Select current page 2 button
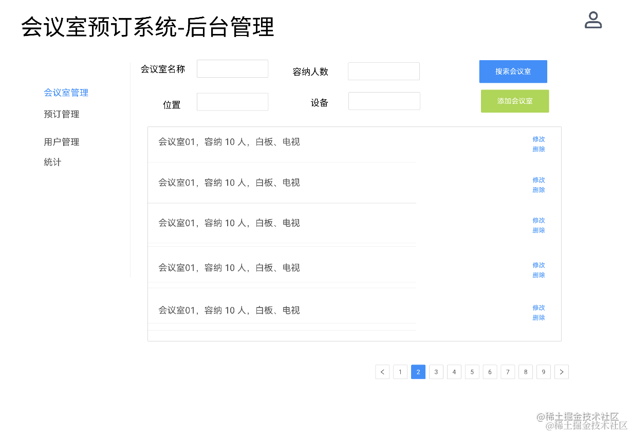The width and height of the screenshot is (631, 434). [418, 372]
